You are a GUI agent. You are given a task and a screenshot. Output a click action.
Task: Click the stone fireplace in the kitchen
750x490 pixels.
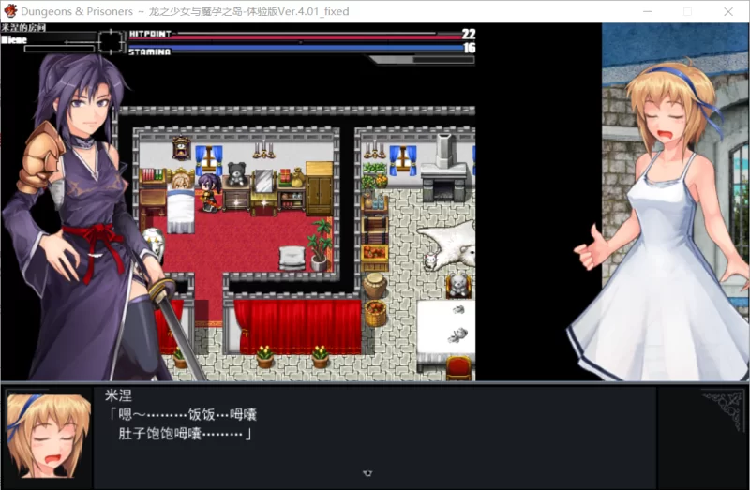click(x=443, y=169)
